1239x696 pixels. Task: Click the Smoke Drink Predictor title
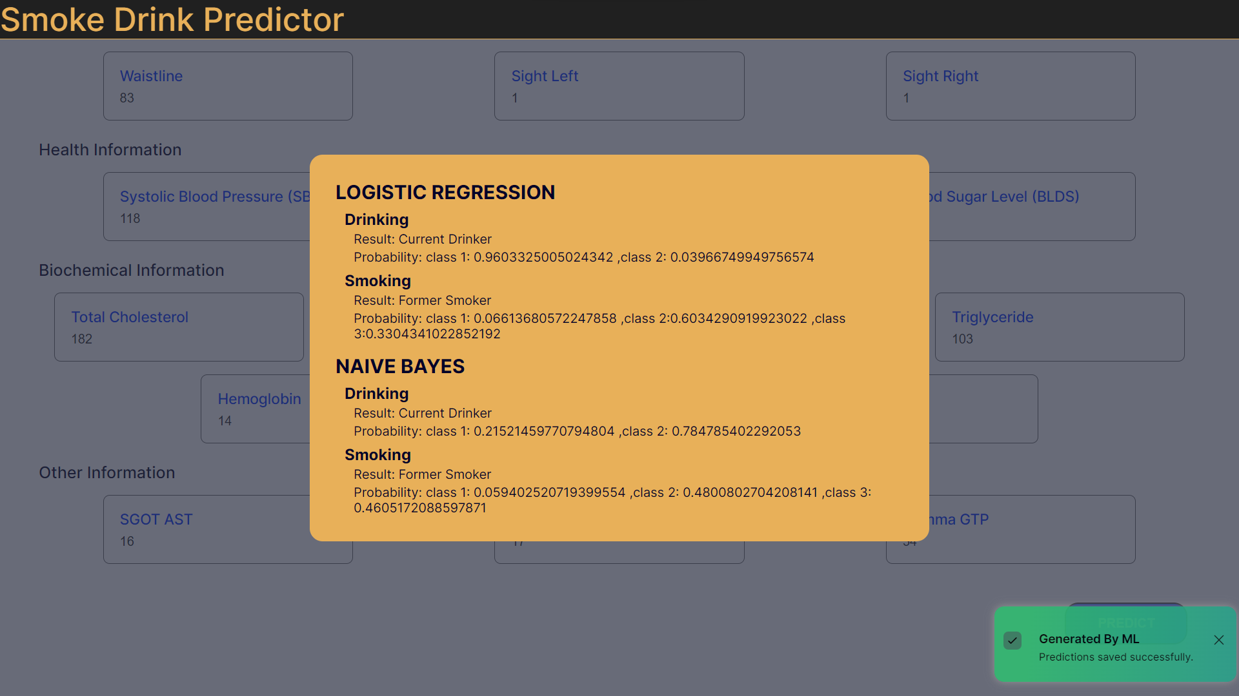coord(172,19)
